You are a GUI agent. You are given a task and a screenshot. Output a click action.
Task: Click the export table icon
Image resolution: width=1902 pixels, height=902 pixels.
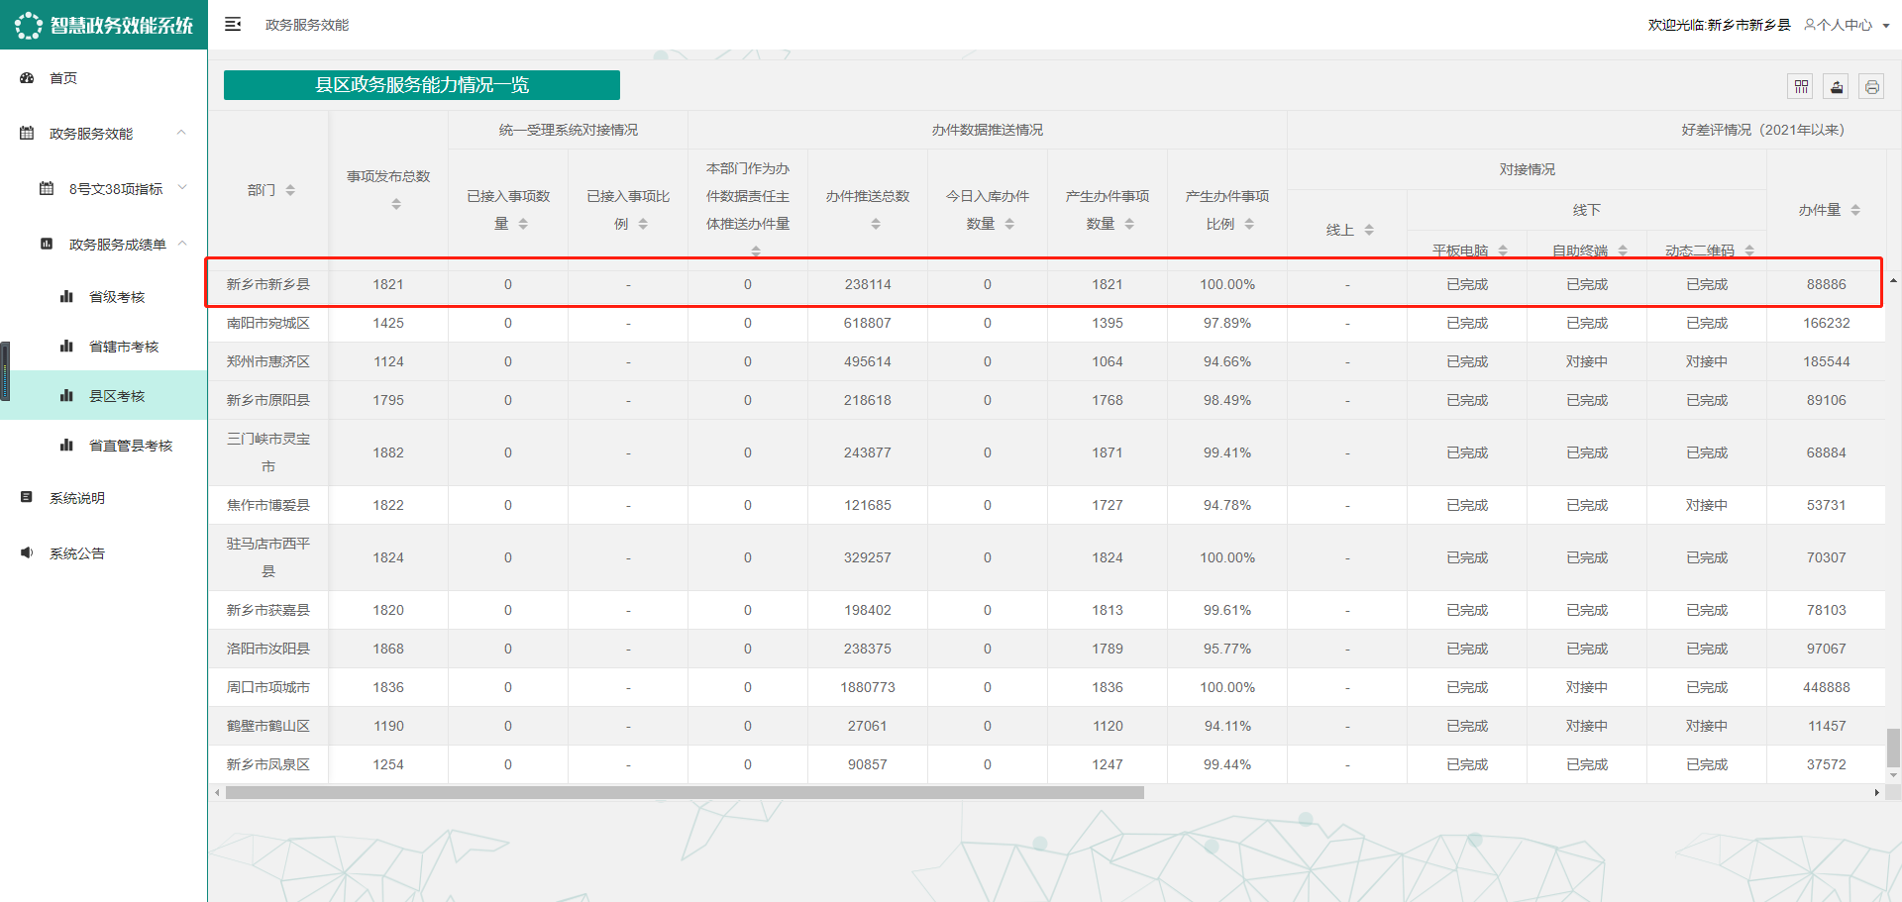tap(1837, 87)
